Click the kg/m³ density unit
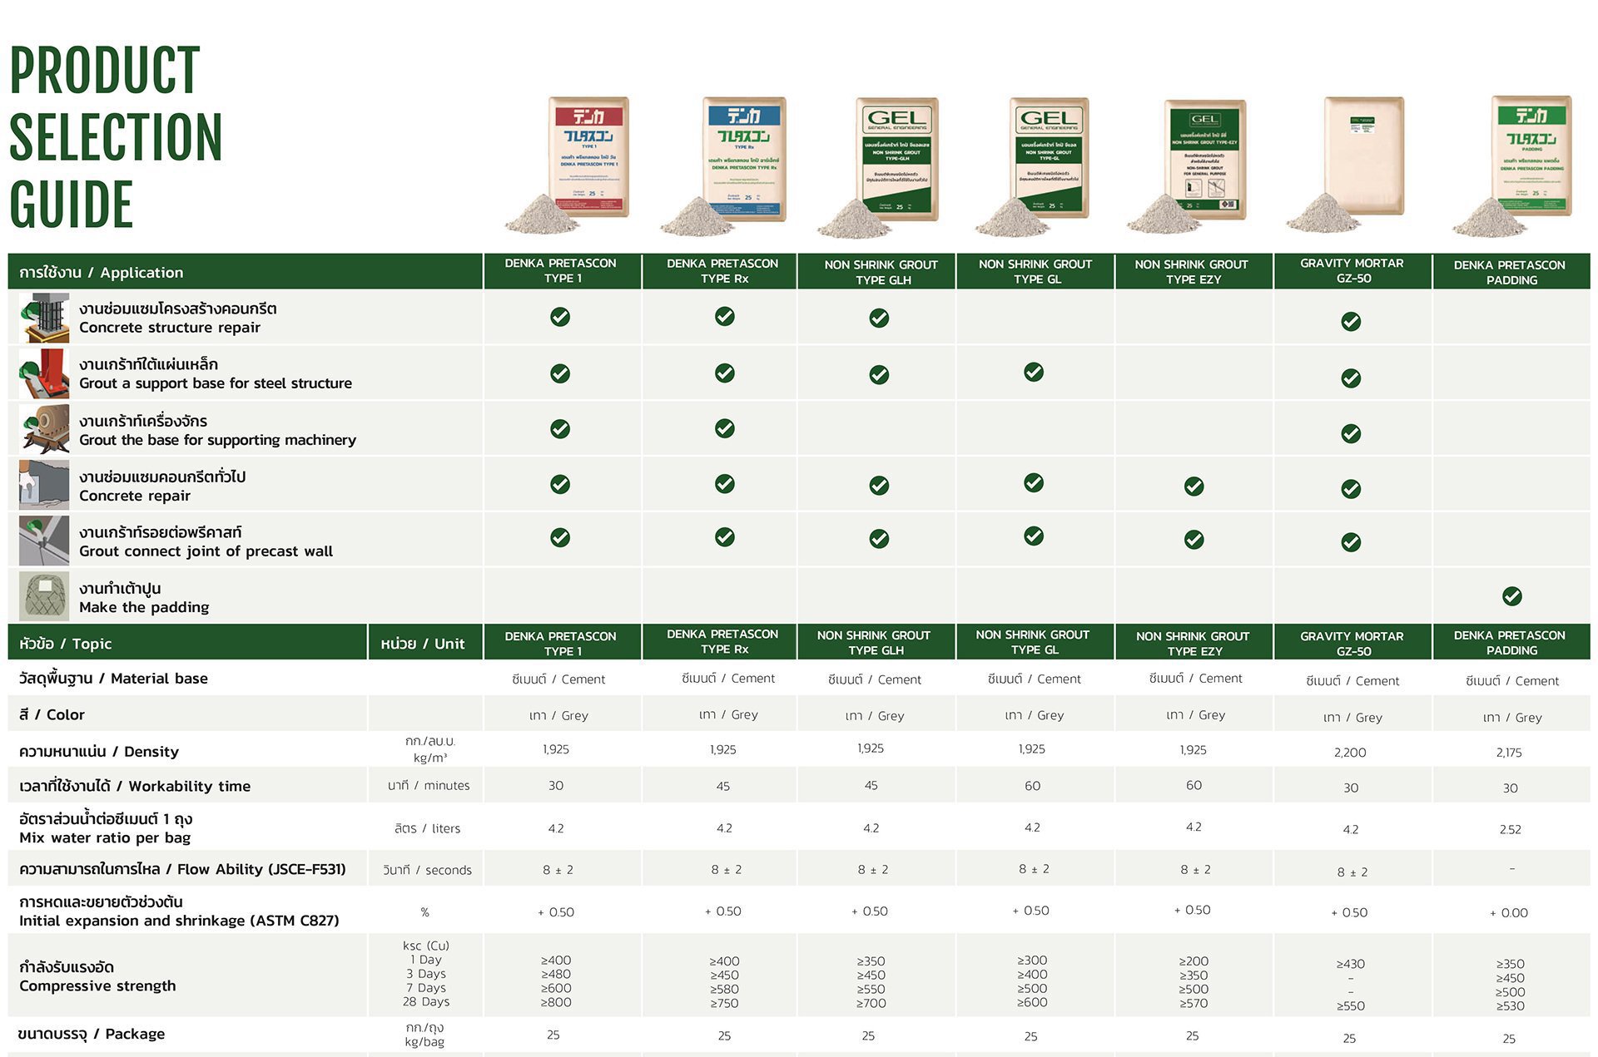 tap(430, 758)
